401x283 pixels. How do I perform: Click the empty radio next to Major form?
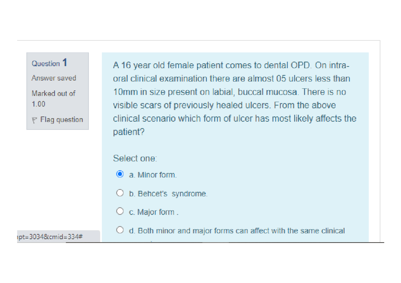[120, 211]
